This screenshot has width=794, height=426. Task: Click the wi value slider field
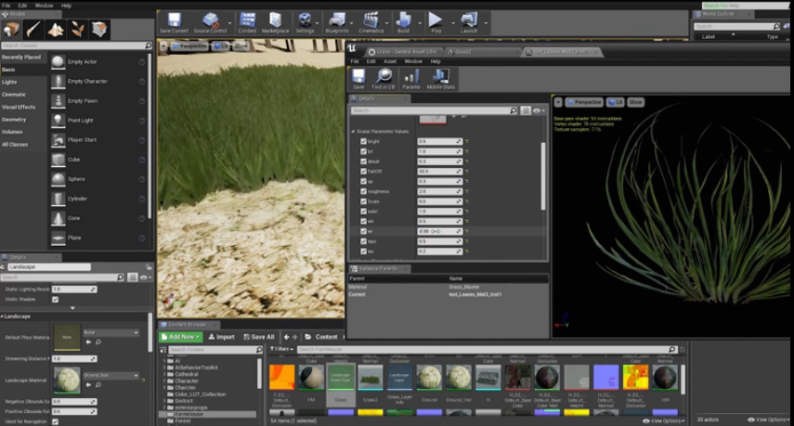[x=439, y=231]
